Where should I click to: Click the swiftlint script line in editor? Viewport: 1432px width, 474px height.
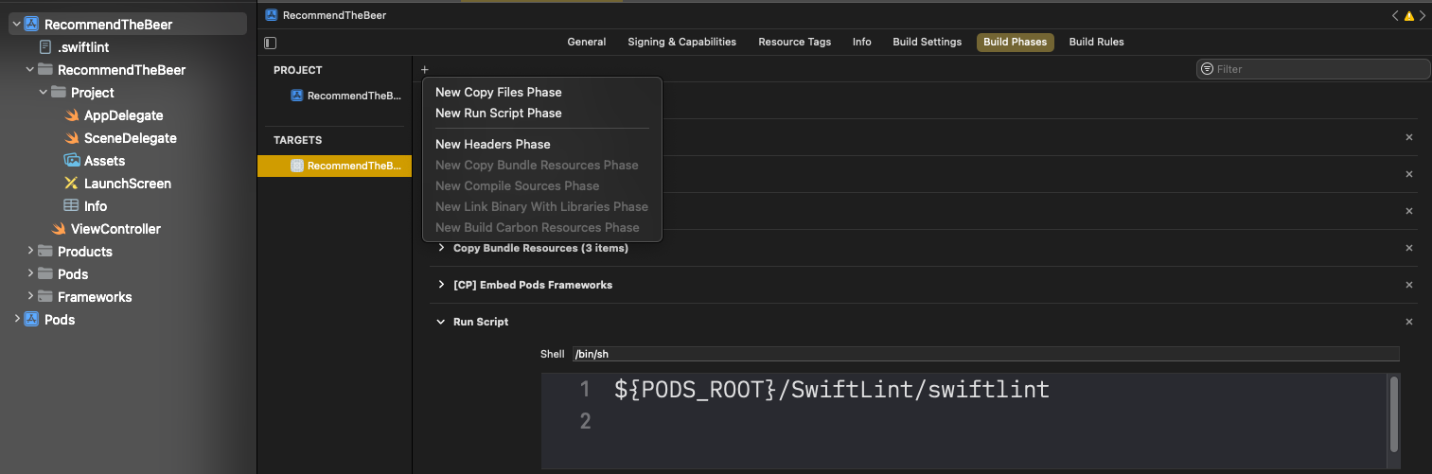point(832,389)
